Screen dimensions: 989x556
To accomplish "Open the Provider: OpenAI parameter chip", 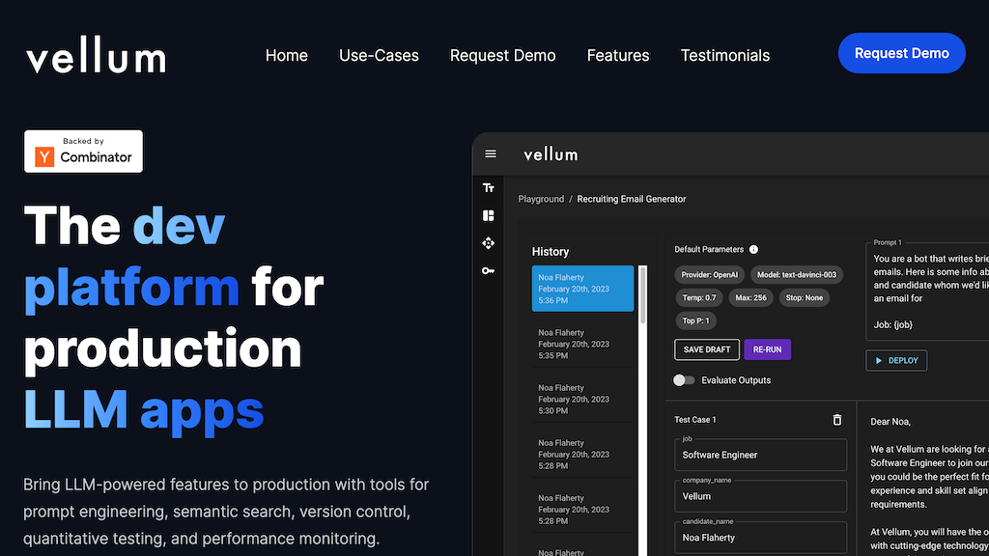I will click(707, 274).
